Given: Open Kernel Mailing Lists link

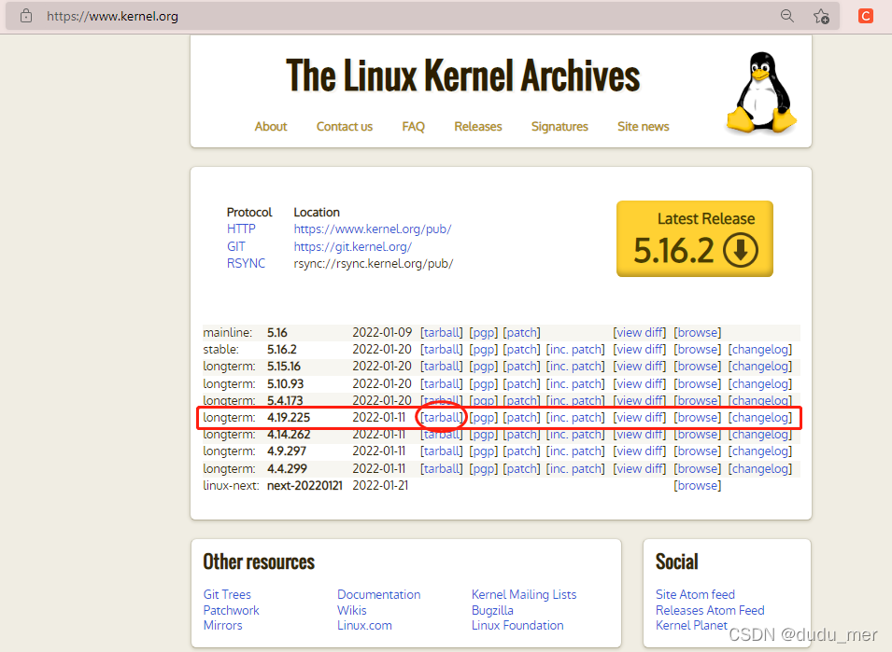Looking at the screenshot, I should 524,594.
